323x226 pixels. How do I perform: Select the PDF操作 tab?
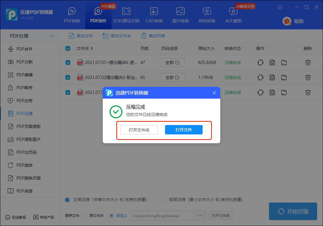pyautogui.click(x=98, y=15)
